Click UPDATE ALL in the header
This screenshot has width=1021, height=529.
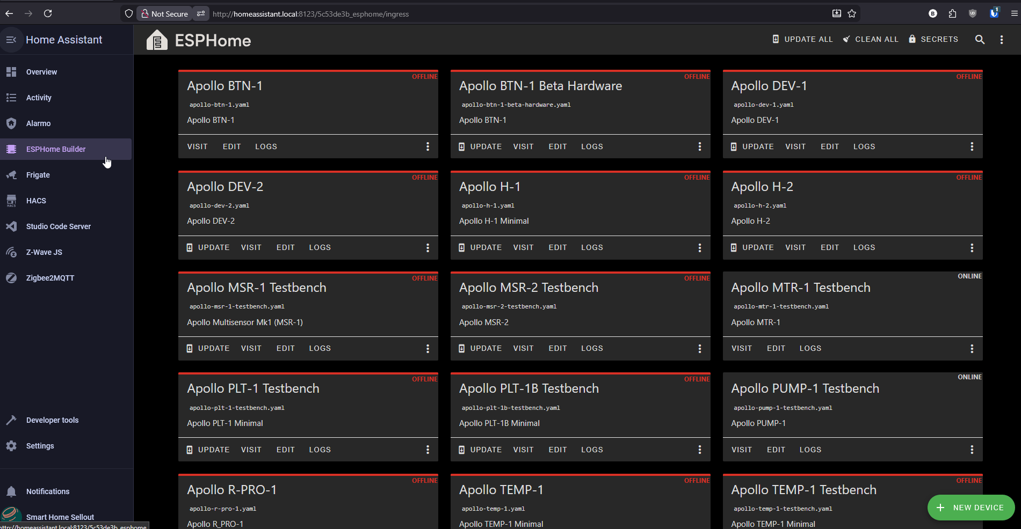pos(802,39)
